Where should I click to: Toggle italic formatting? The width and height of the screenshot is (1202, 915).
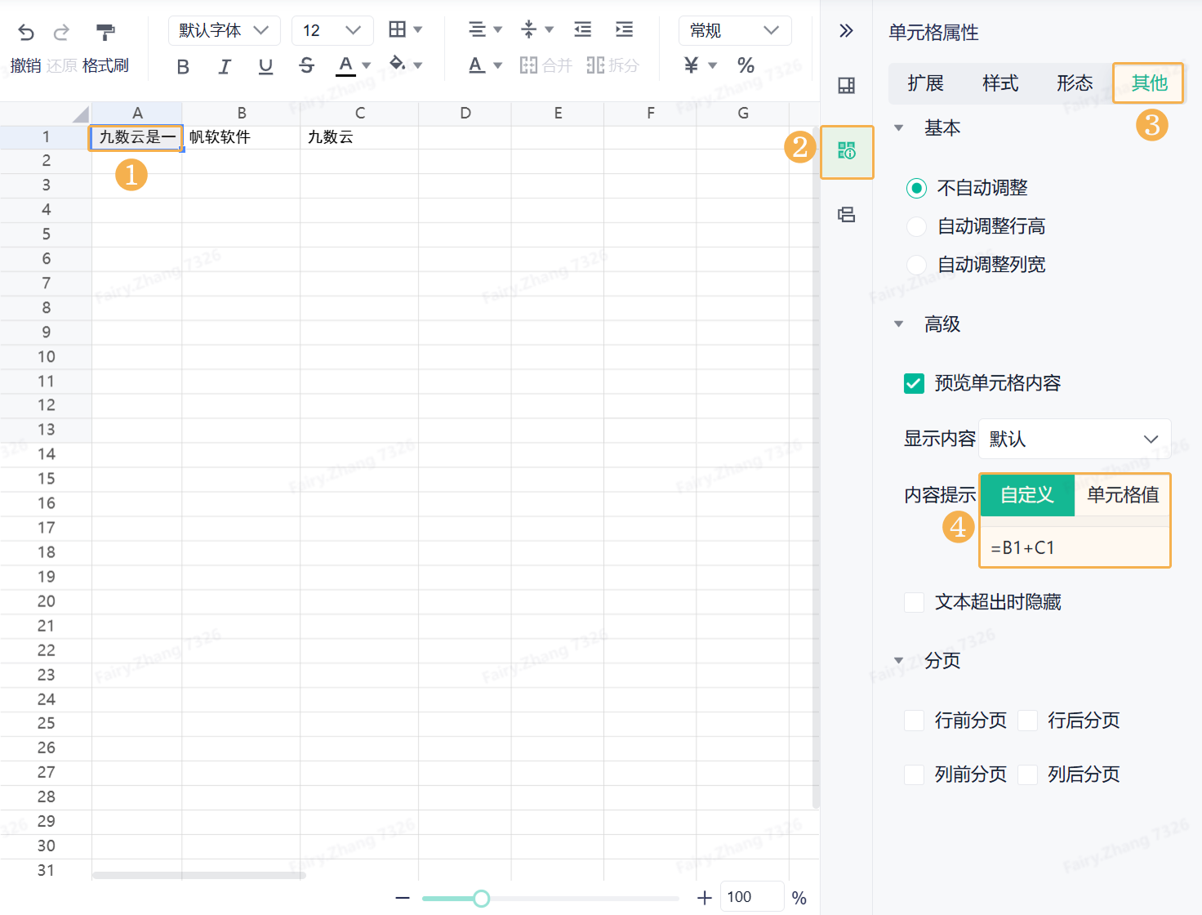[x=225, y=66]
